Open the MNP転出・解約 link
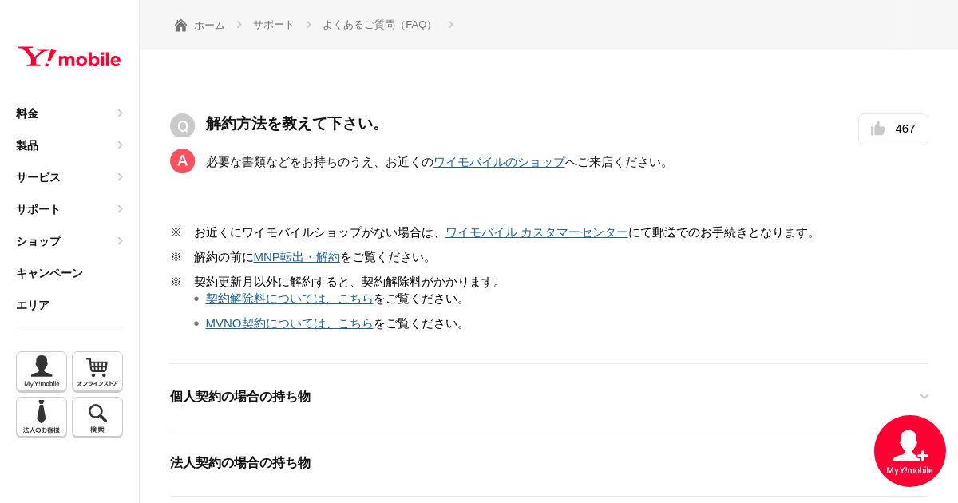The width and height of the screenshot is (958, 503). 296,257
